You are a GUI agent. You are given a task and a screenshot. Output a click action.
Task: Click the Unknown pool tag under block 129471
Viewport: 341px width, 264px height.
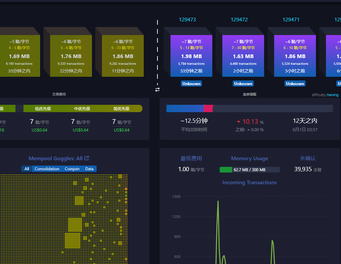295,83
